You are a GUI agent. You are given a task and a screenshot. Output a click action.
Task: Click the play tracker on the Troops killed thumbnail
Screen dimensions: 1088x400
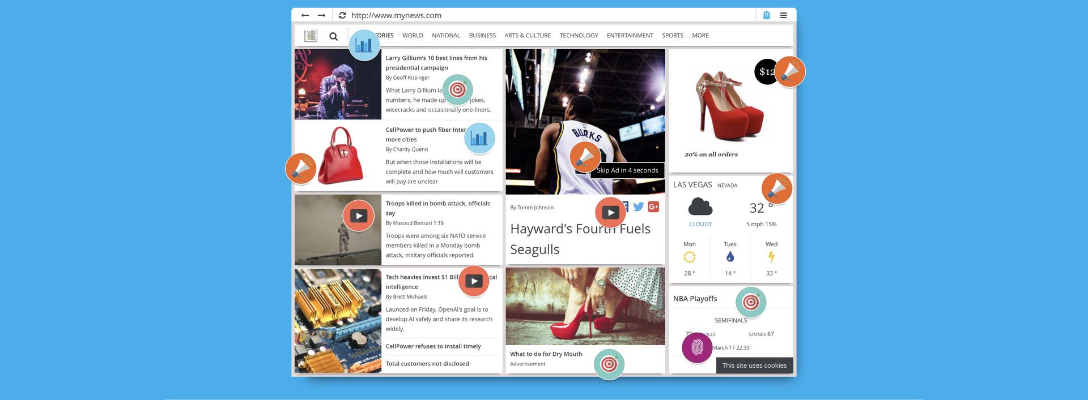(358, 216)
